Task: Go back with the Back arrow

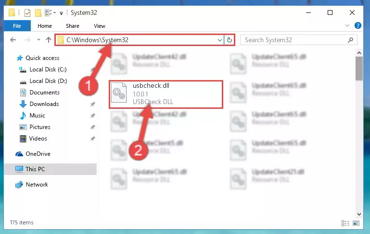Action: 13,40
